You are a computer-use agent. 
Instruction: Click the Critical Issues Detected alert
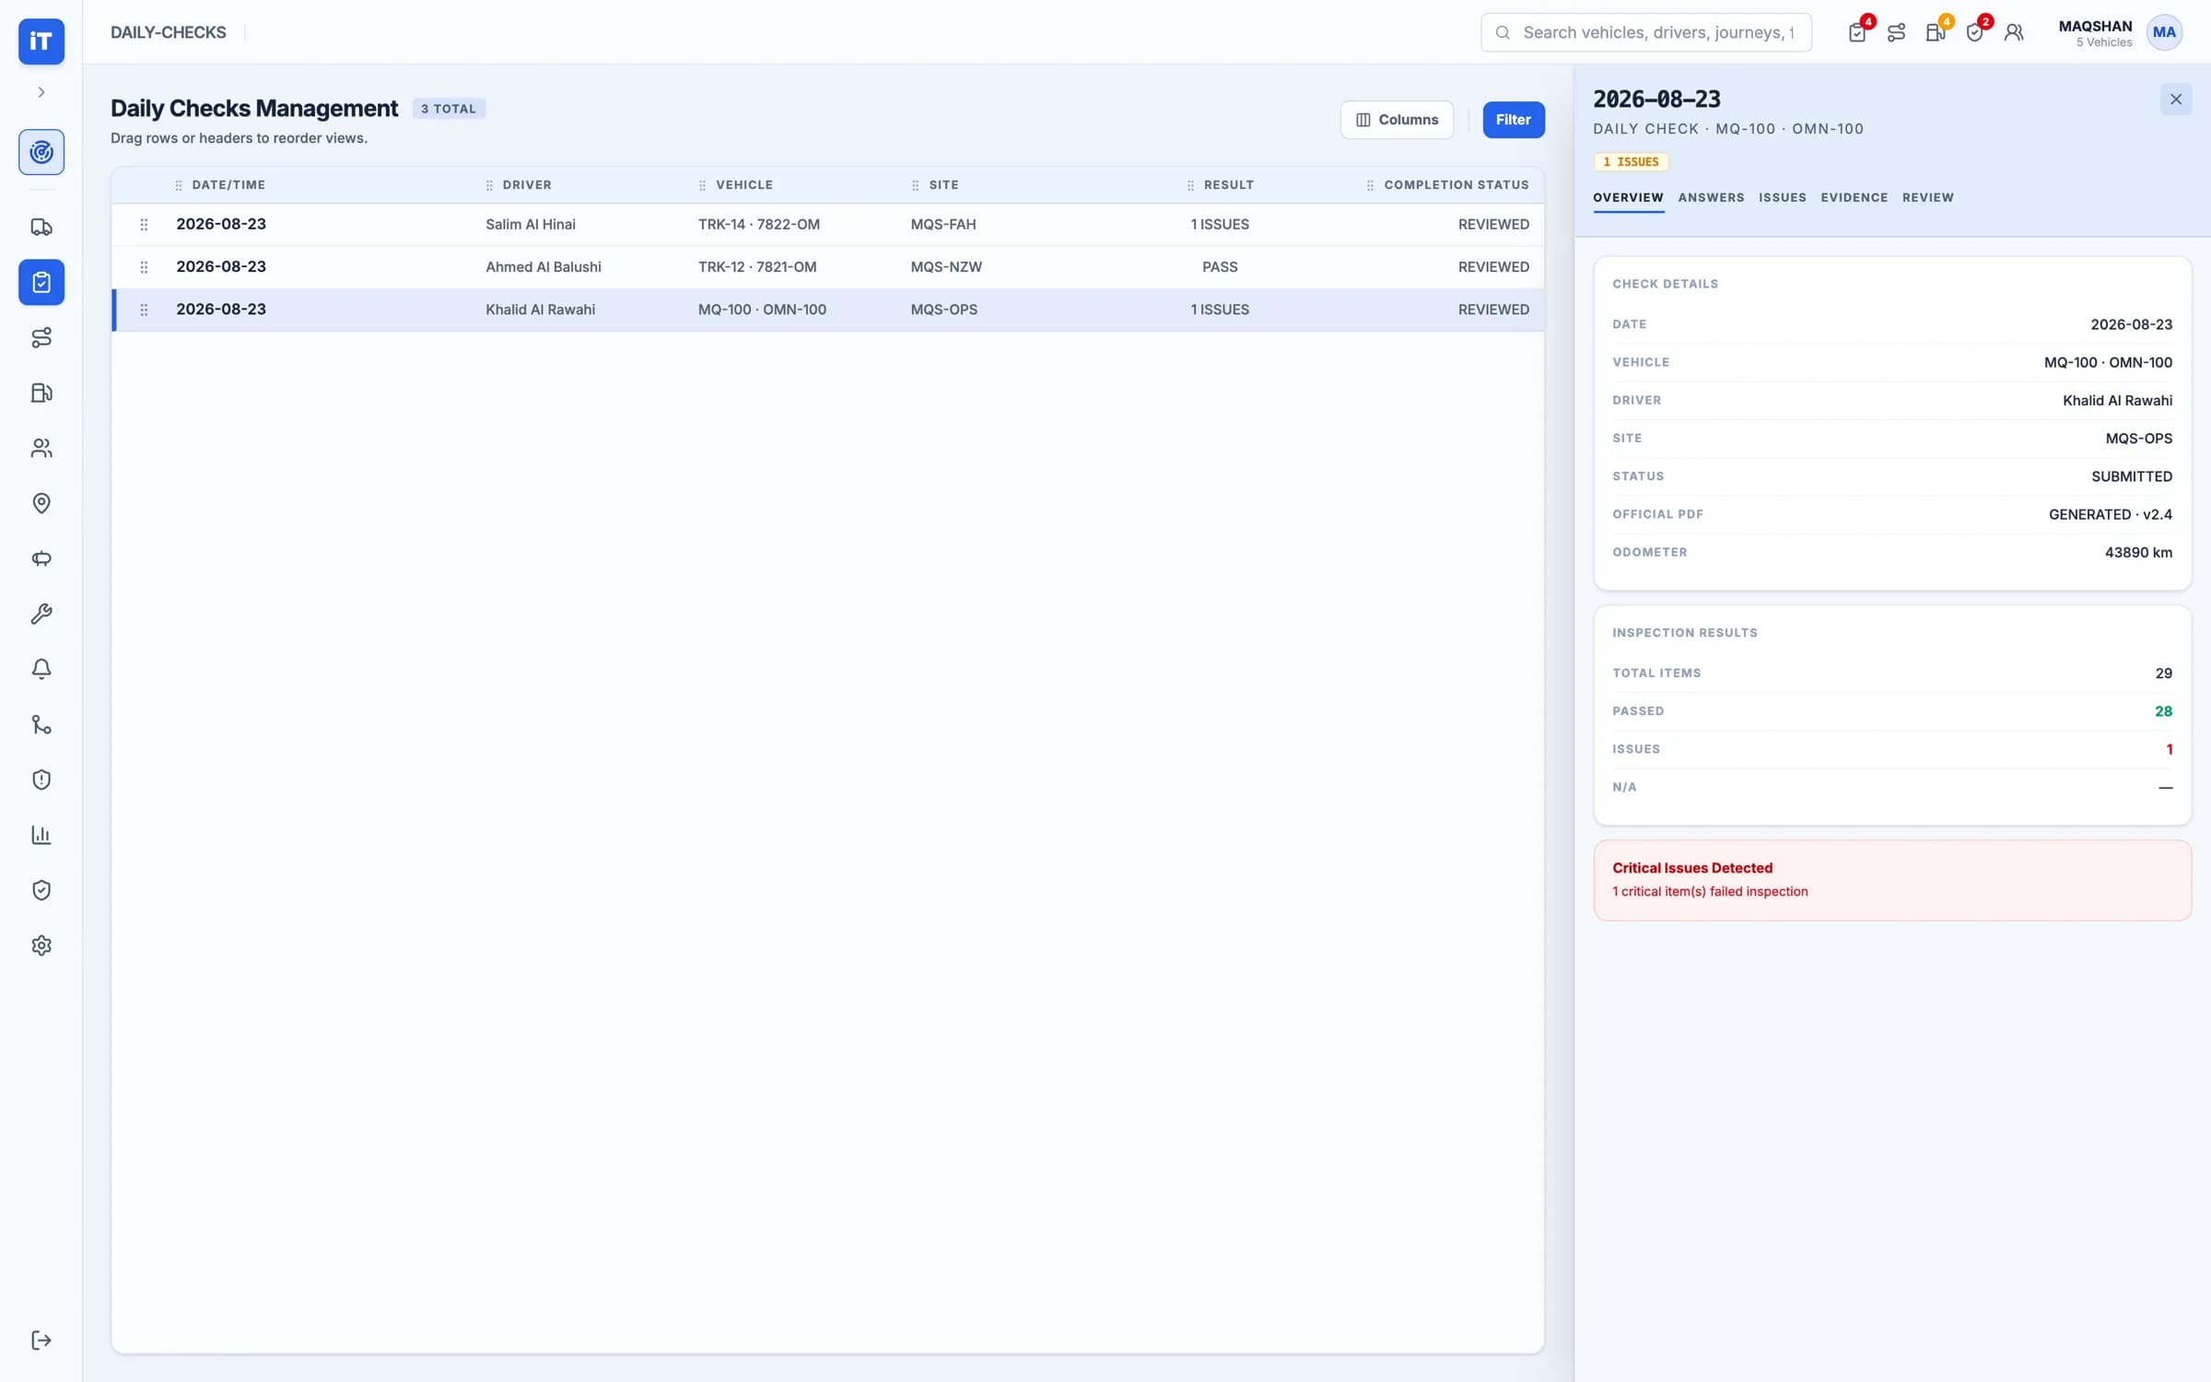click(1892, 880)
